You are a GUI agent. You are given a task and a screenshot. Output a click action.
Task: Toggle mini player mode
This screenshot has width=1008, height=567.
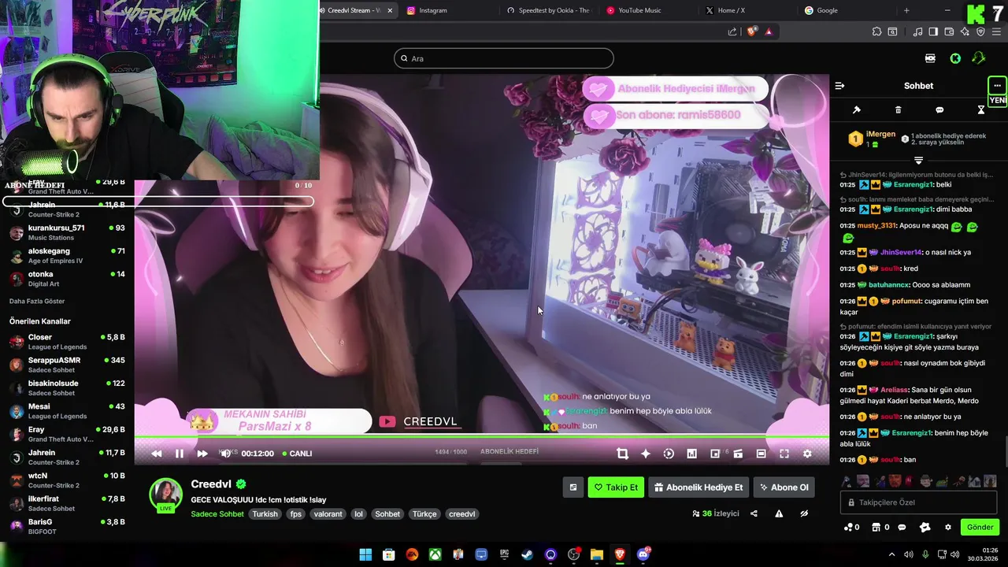click(x=715, y=454)
